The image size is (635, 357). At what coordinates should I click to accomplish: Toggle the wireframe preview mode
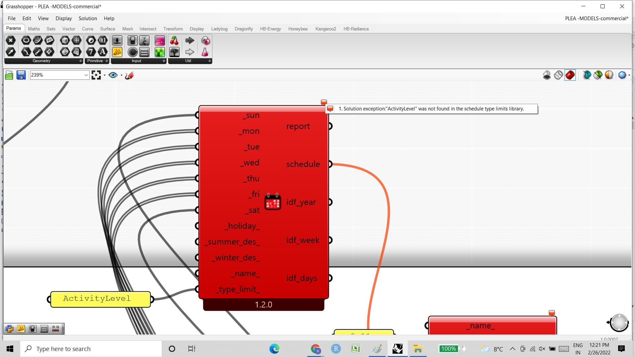coord(559,75)
